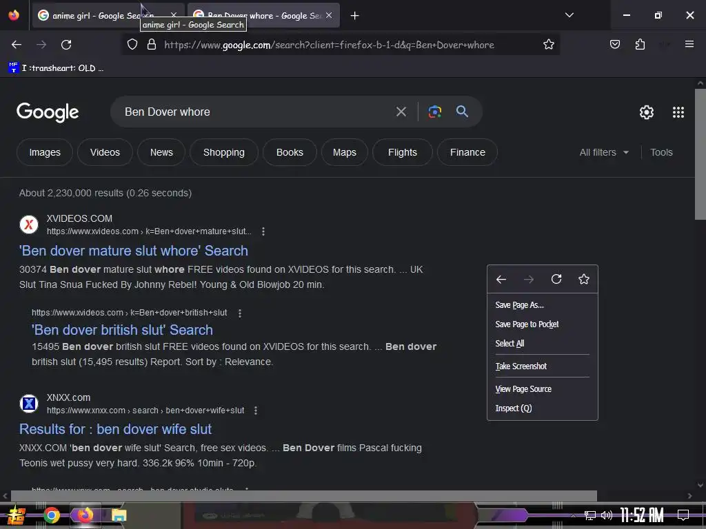Open the notification center icon
Viewport: 706px width, 529px height.
(683, 515)
